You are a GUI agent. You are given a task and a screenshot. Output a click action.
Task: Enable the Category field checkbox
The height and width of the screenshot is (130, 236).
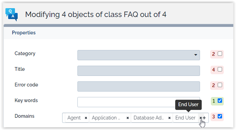[x=220, y=54]
